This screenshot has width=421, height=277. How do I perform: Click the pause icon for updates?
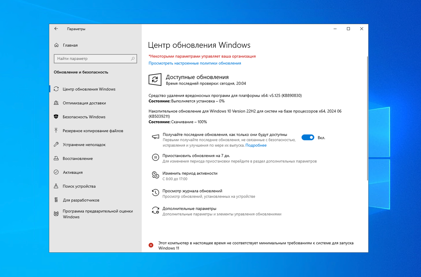155,157
